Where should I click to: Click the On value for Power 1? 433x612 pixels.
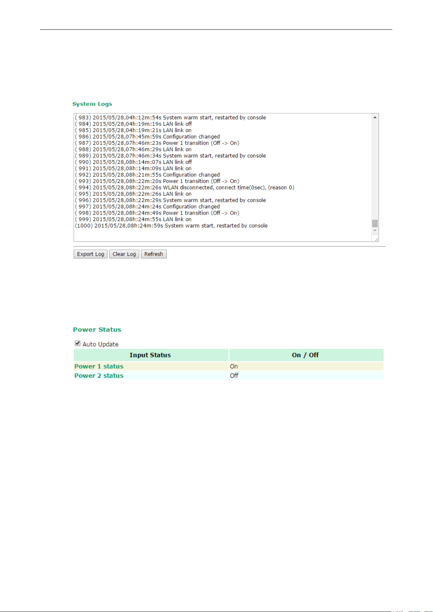(234, 366)
